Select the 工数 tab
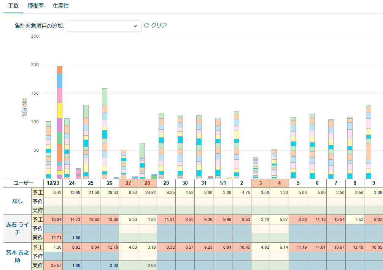This screenshot has width=383, height=270. point(13,6)
